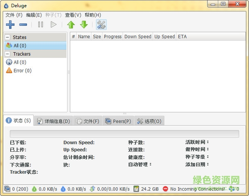Click the download speed status bar indicator
This screenshot has height=196, width=249.
point(44,189)
